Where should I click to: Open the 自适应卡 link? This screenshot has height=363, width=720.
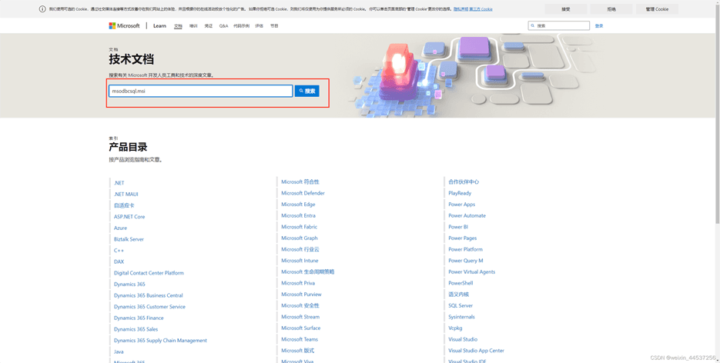(x=124, y=205)
